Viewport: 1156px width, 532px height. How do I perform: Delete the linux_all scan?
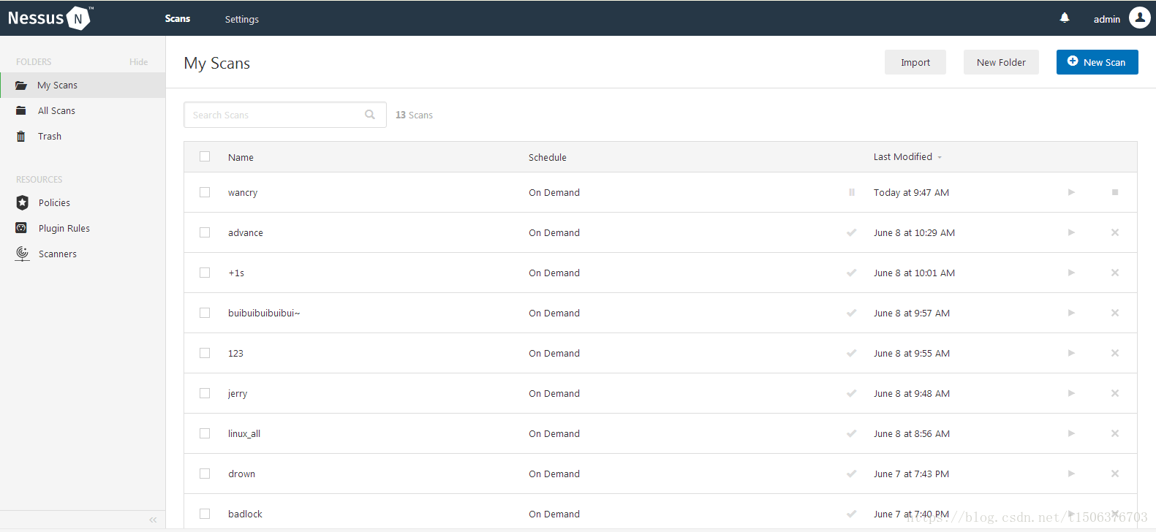[x=1115, y=433]
